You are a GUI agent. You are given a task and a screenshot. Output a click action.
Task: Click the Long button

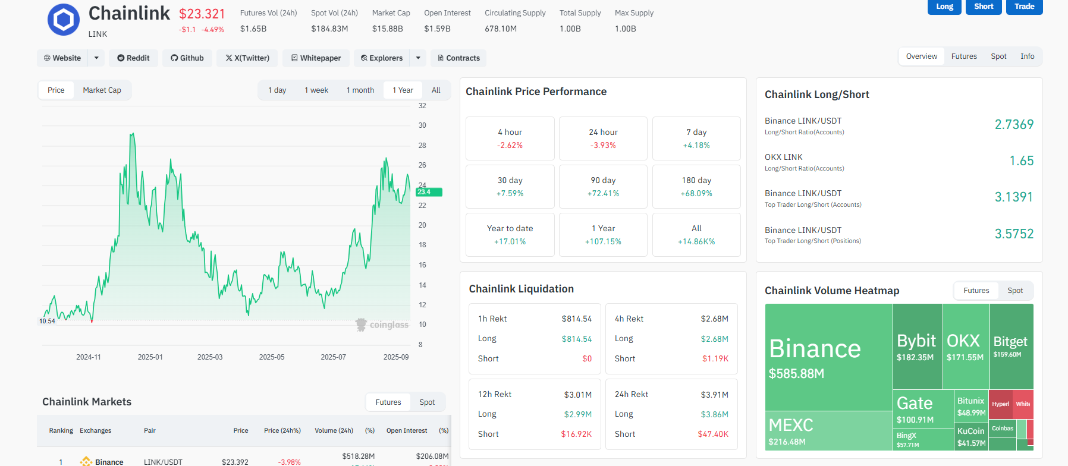tap(944, 7)
